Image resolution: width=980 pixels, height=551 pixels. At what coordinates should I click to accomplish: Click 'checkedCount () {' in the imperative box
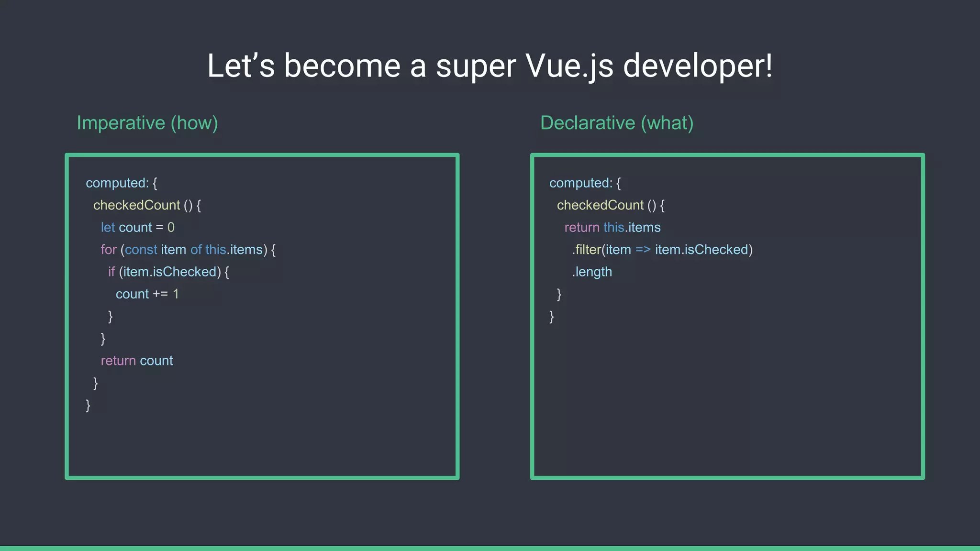click(x=147, y=205)
